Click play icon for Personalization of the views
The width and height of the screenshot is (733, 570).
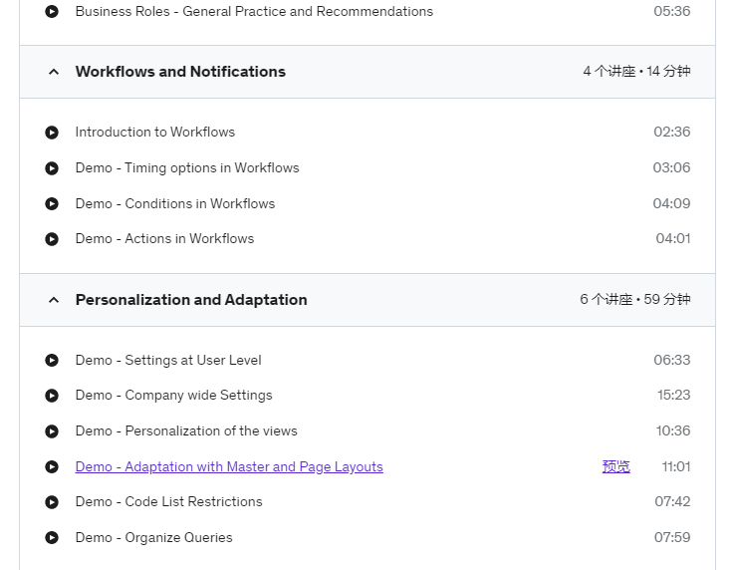[52, 431]
